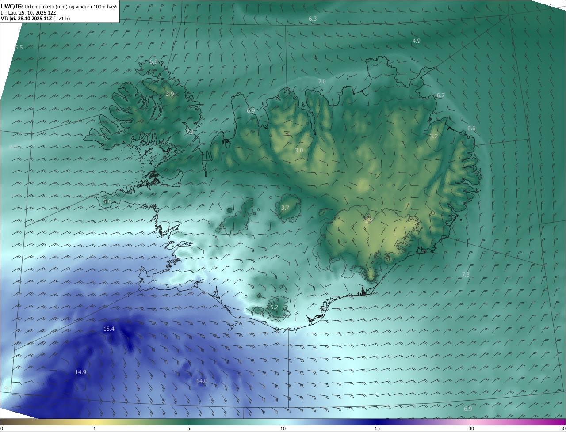Screen dimensions: 566x432
Task: Click the 15.4 value label on the map
Action: pyautogui.click(x=109, y=329)
